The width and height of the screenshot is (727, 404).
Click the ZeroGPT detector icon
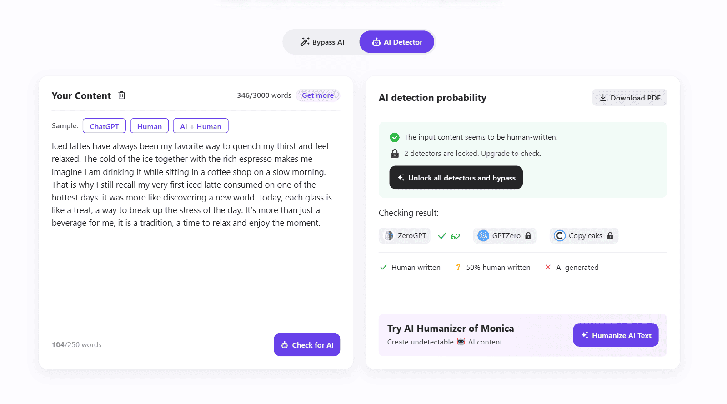(389, 235)
